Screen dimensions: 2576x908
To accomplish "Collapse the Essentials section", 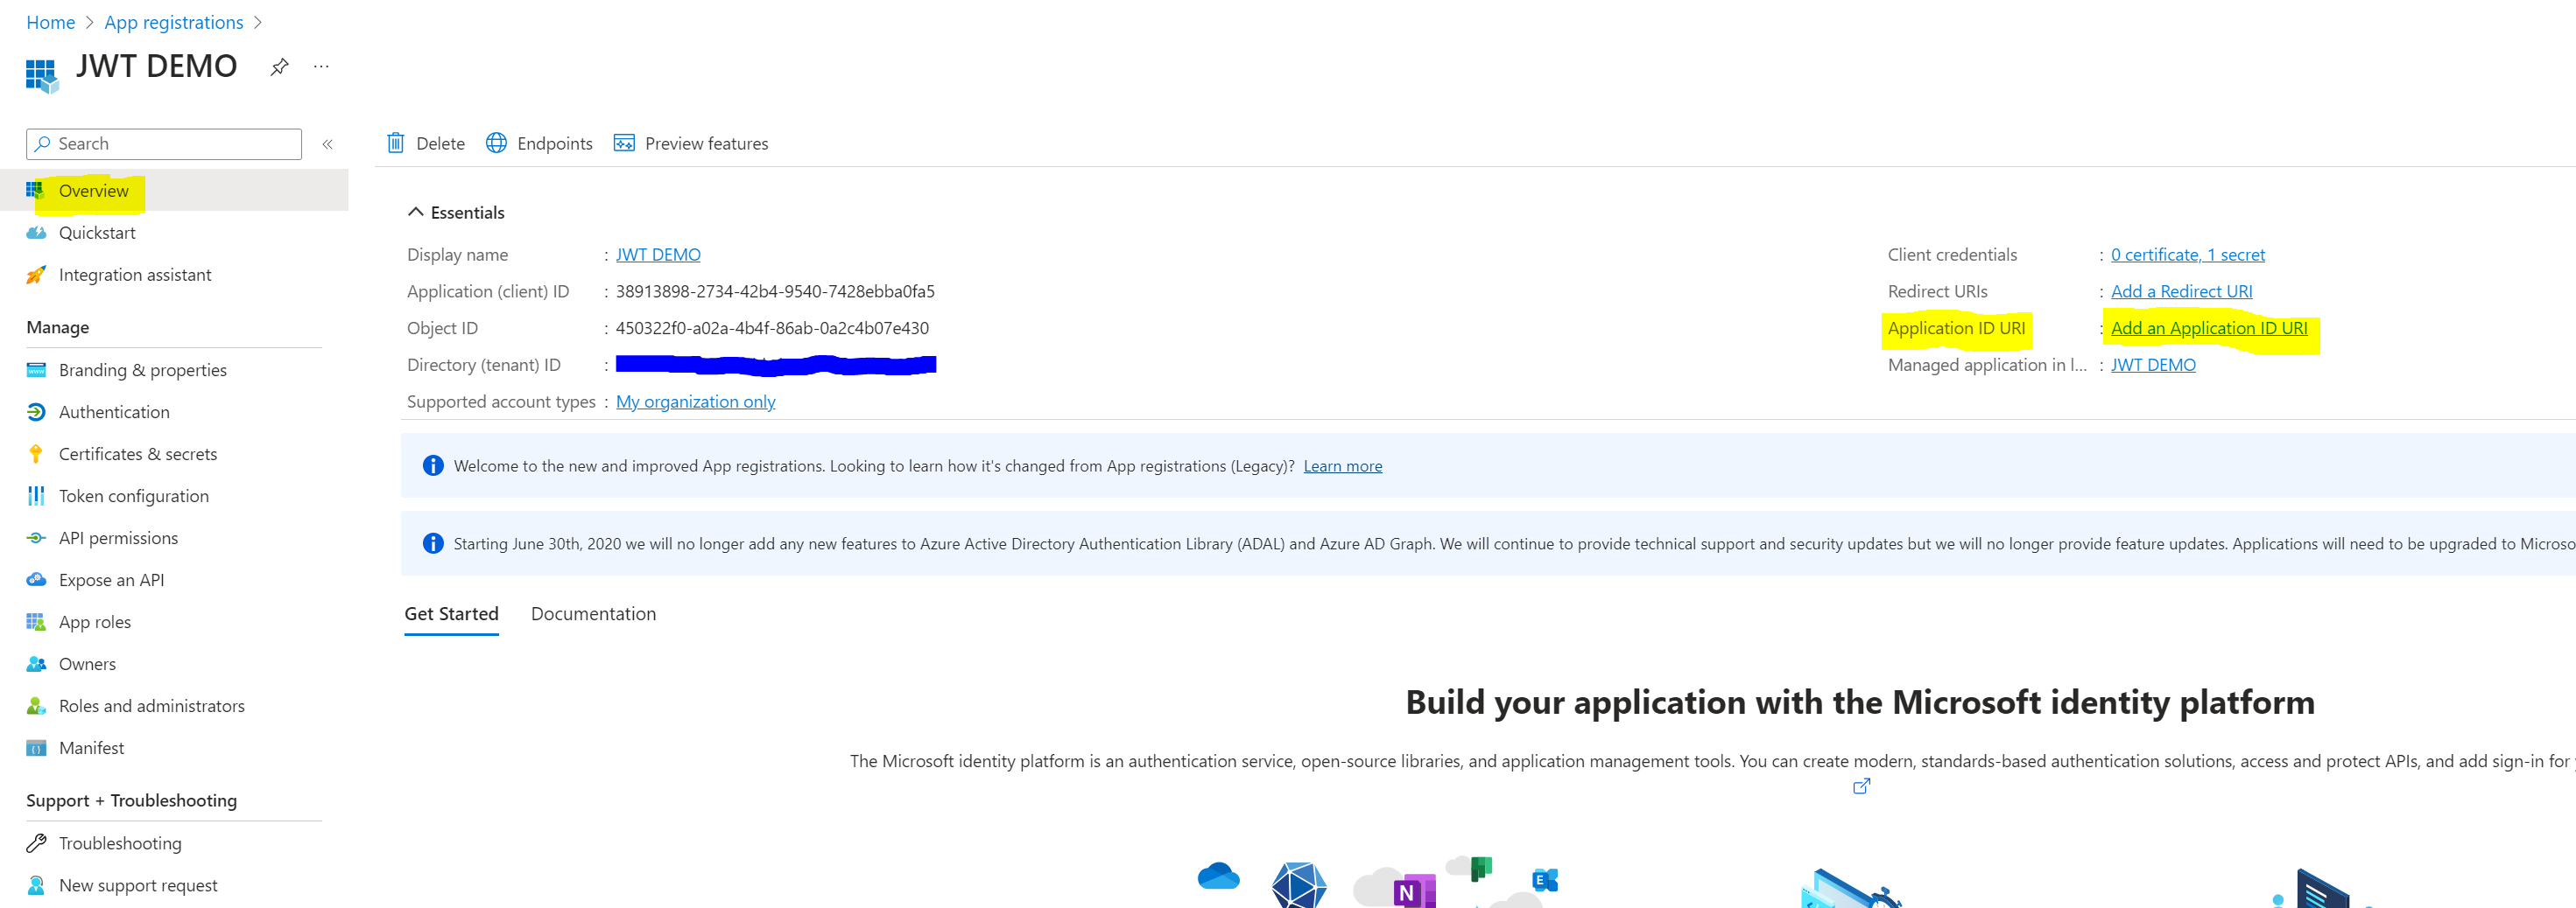I will [416, 211].
